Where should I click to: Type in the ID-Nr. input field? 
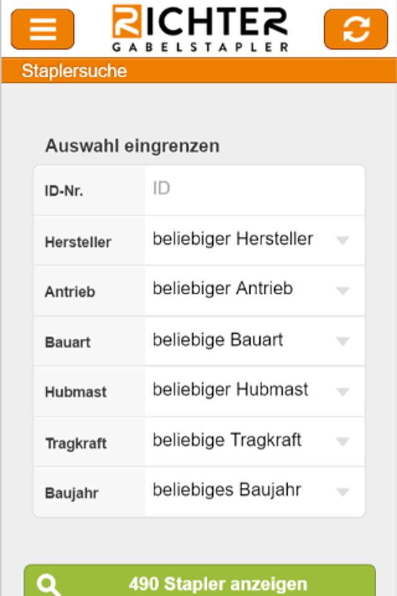(x=254, y=189)
